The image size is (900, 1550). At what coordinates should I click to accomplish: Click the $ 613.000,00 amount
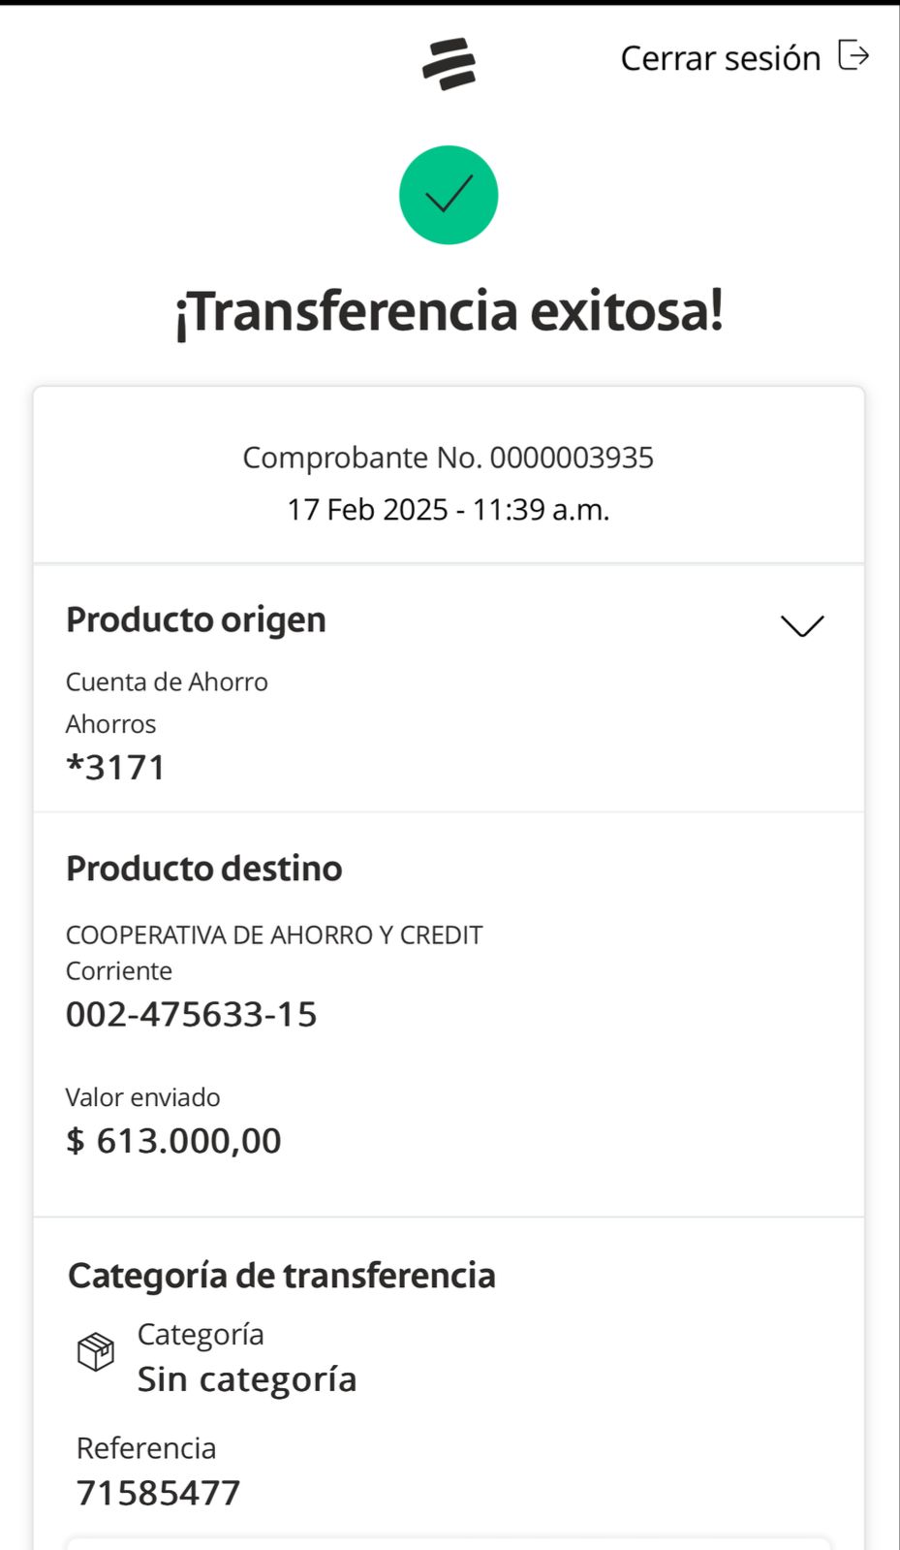click(x=173, y=1140)
